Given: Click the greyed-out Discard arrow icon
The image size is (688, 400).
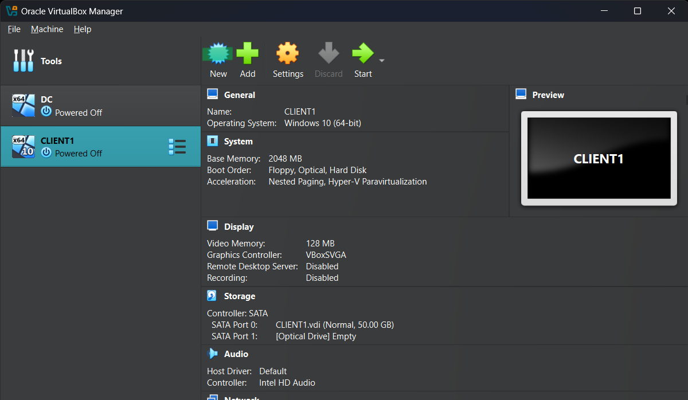Looking at the screenshot, I should (x=329, y=54).
